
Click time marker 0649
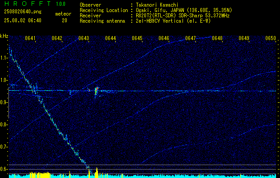click(x=244, y=38)
